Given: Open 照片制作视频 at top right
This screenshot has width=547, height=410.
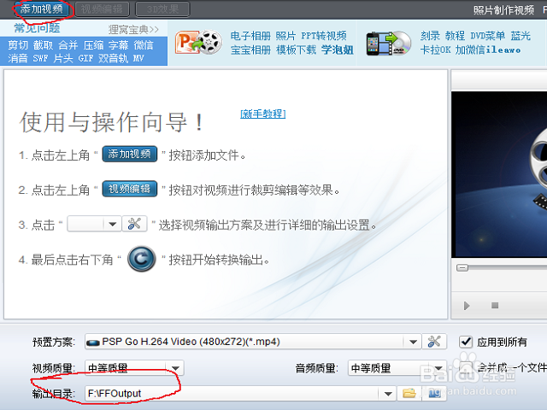Looking at the screenshot, I should [x=503, y=10].
